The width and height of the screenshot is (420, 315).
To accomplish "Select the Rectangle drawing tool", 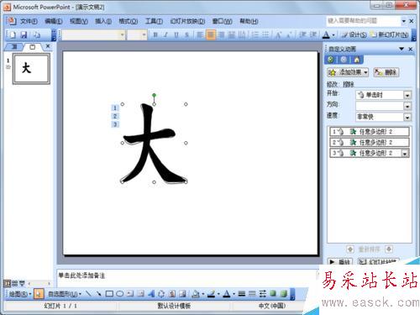I will coord(109,294).
